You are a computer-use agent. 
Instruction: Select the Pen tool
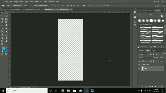click(x=6, y=35)
